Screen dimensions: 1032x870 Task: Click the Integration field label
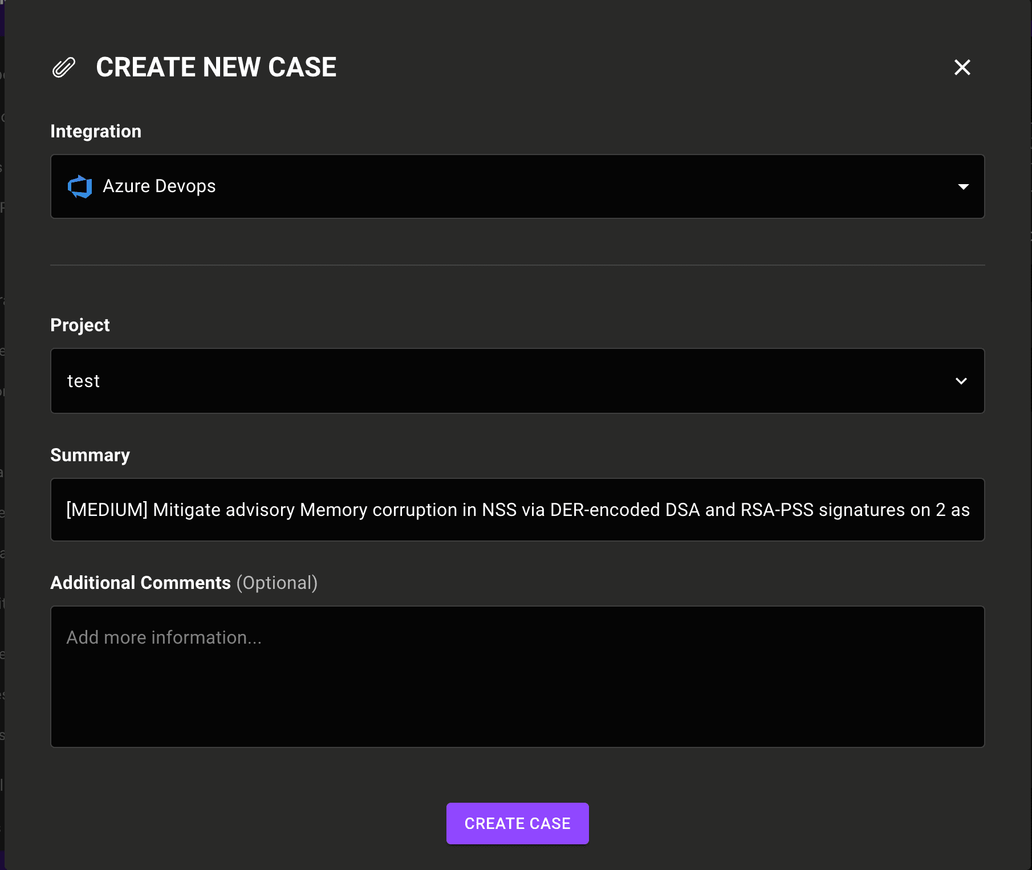96,131
